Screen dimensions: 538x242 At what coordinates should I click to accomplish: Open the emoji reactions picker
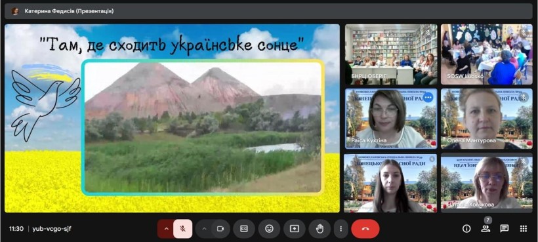(x=270, y=229)
